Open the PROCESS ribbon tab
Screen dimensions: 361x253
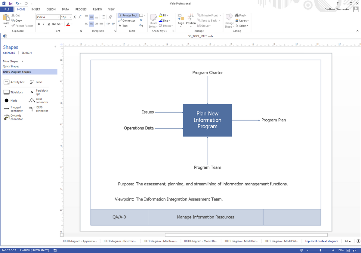81,9
